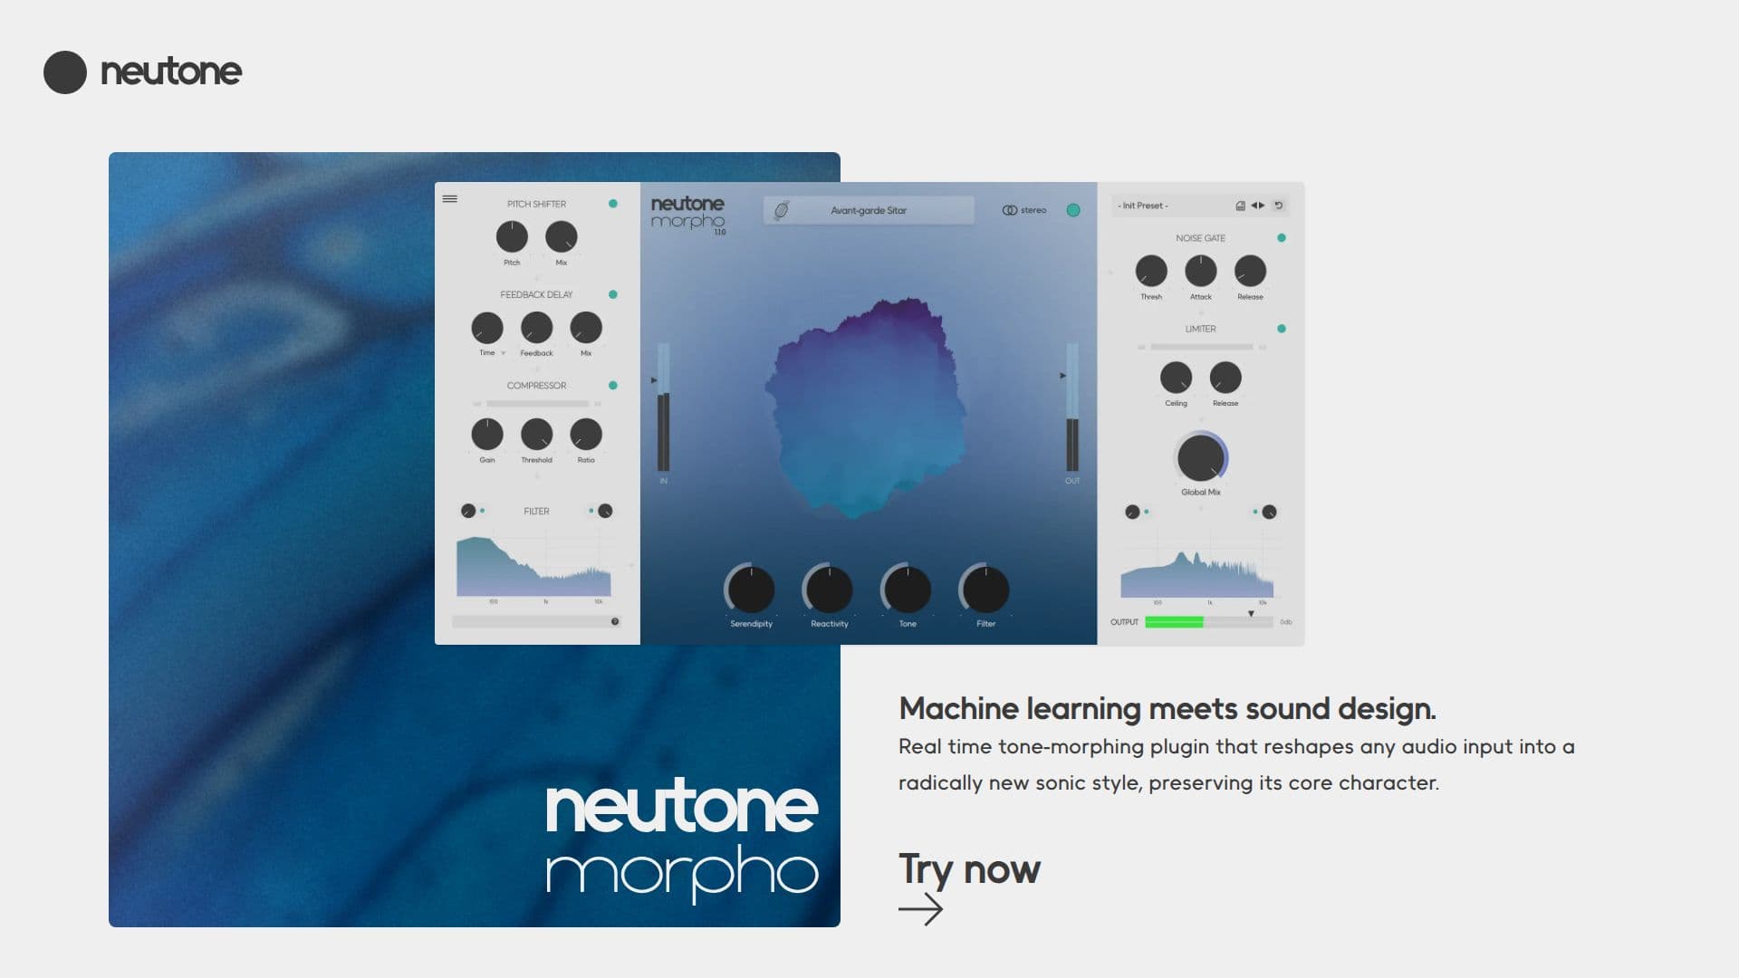This screenshot has width=1739, height=978.
Task: Click the Tone knob
Action: pyautogui.click(x=908, y=590)
